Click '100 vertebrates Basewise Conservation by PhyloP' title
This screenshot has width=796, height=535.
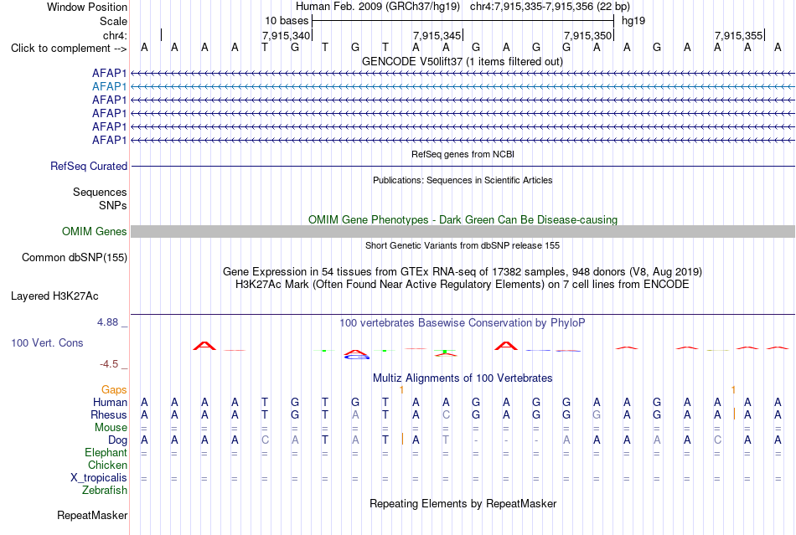coord(463,323)
